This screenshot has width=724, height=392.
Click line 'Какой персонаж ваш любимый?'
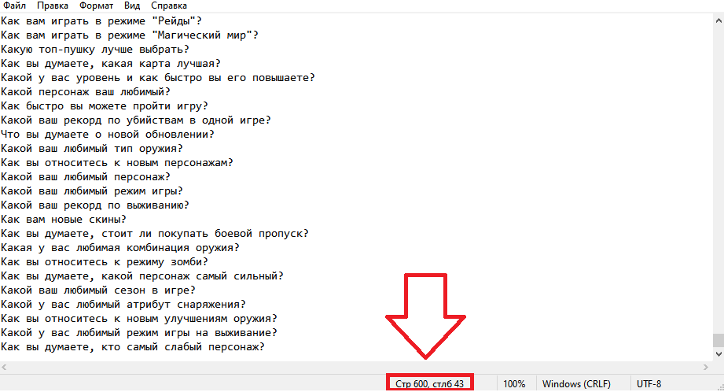point(86,91)
